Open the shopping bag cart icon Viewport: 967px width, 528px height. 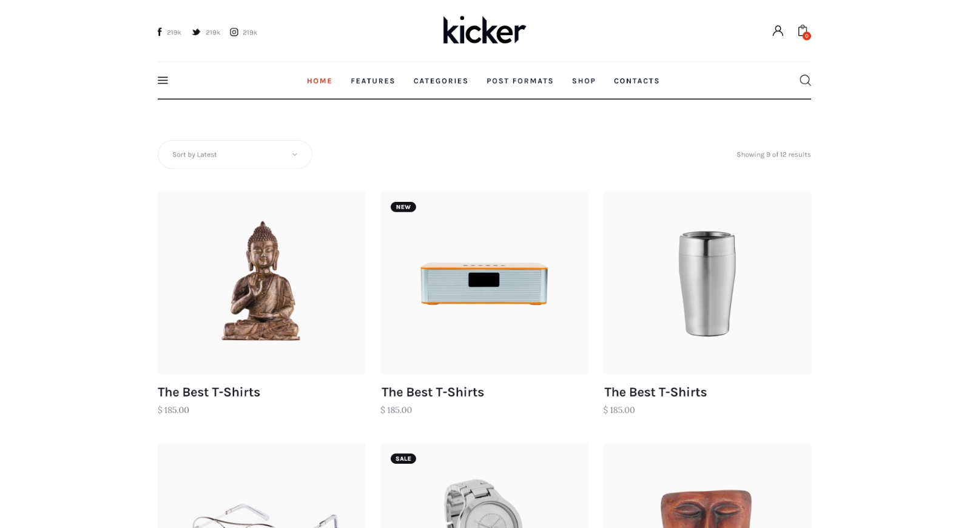(803, 32)
